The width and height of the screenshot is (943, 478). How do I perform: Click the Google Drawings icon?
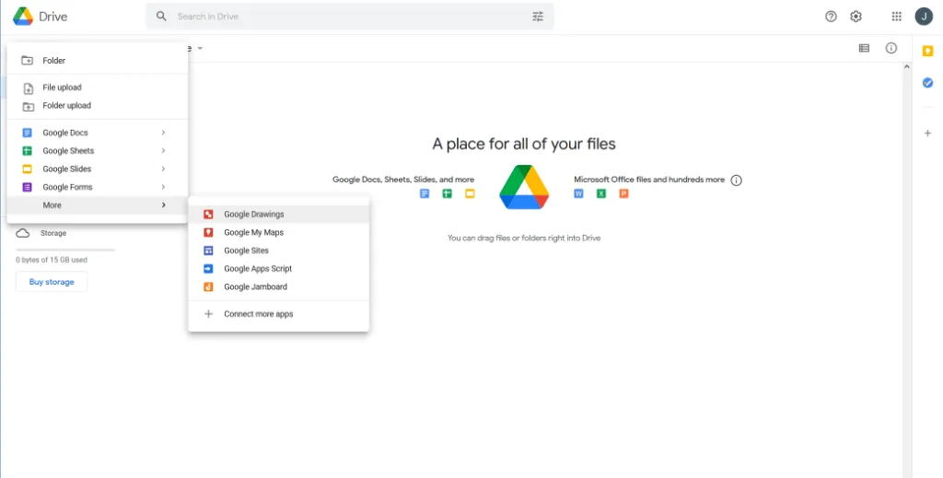coord(208,214)
